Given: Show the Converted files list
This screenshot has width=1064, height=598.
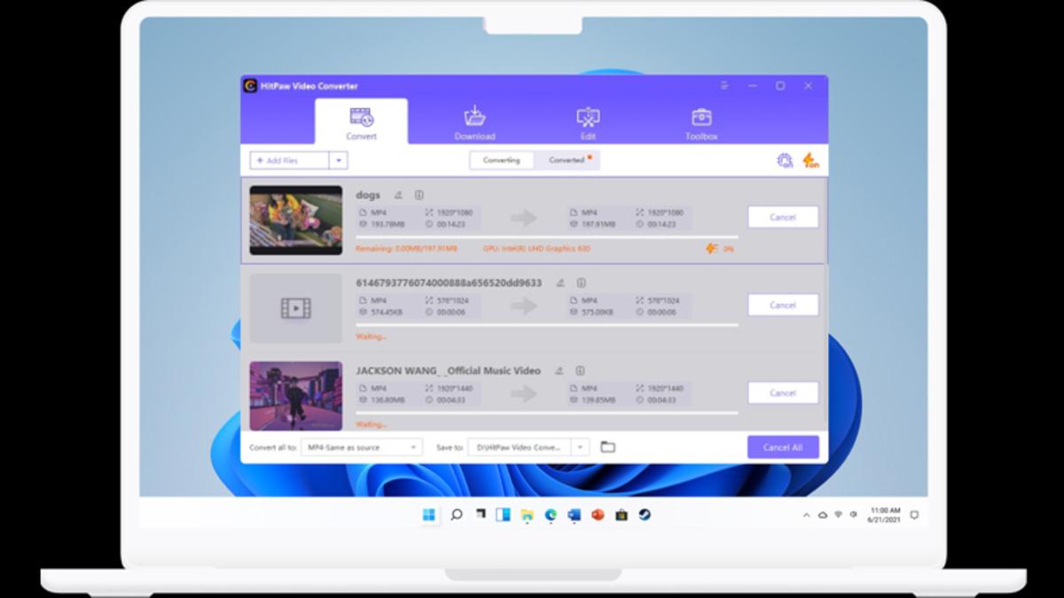Looking at the screenshot, I should coord(567,160).
